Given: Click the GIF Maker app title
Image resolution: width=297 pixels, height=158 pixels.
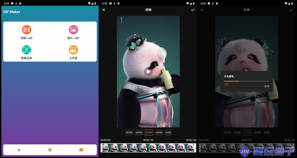Looking at the screenshot, I should tap(12, 12).
